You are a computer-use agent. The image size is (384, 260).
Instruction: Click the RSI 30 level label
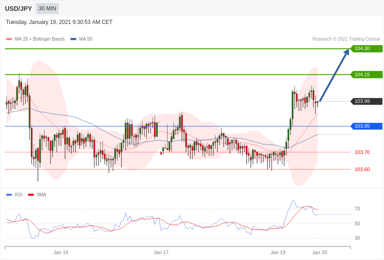(357, 238)
